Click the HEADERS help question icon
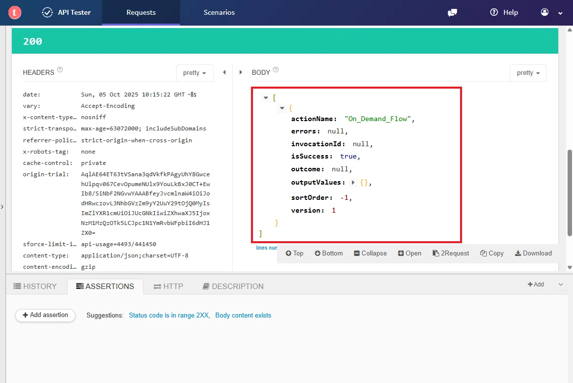This screenshot has width=573, height=383. tap(60, 69)
